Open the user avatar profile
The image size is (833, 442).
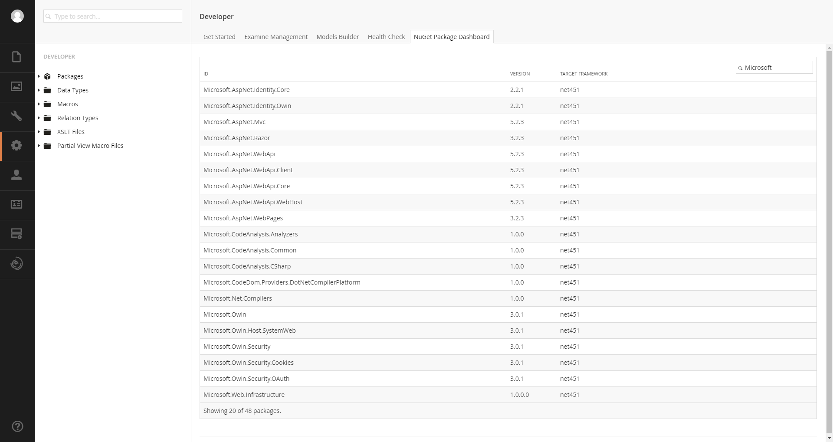click(x=17, y=16)
